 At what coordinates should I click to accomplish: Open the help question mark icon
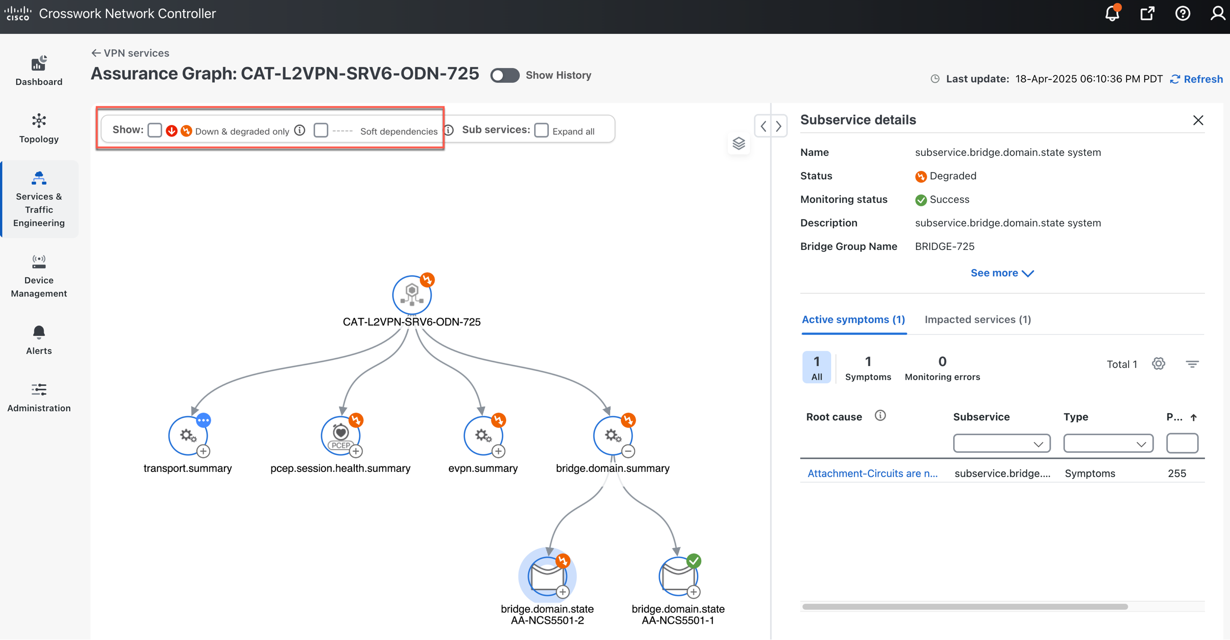[x=1182, y=13]
